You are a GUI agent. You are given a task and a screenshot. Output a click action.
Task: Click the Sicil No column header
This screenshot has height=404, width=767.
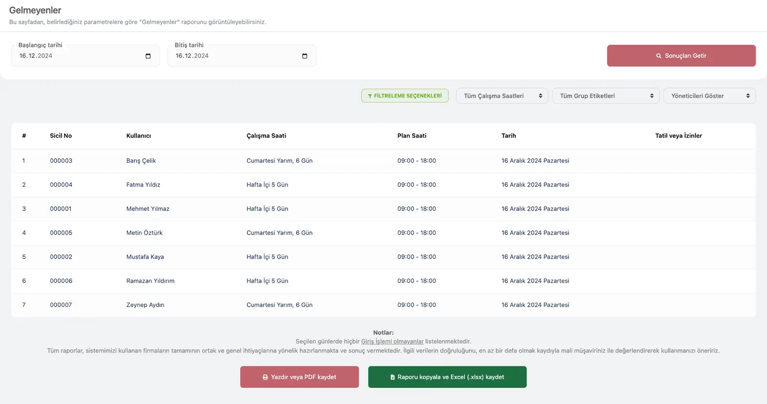click(61, 136)
